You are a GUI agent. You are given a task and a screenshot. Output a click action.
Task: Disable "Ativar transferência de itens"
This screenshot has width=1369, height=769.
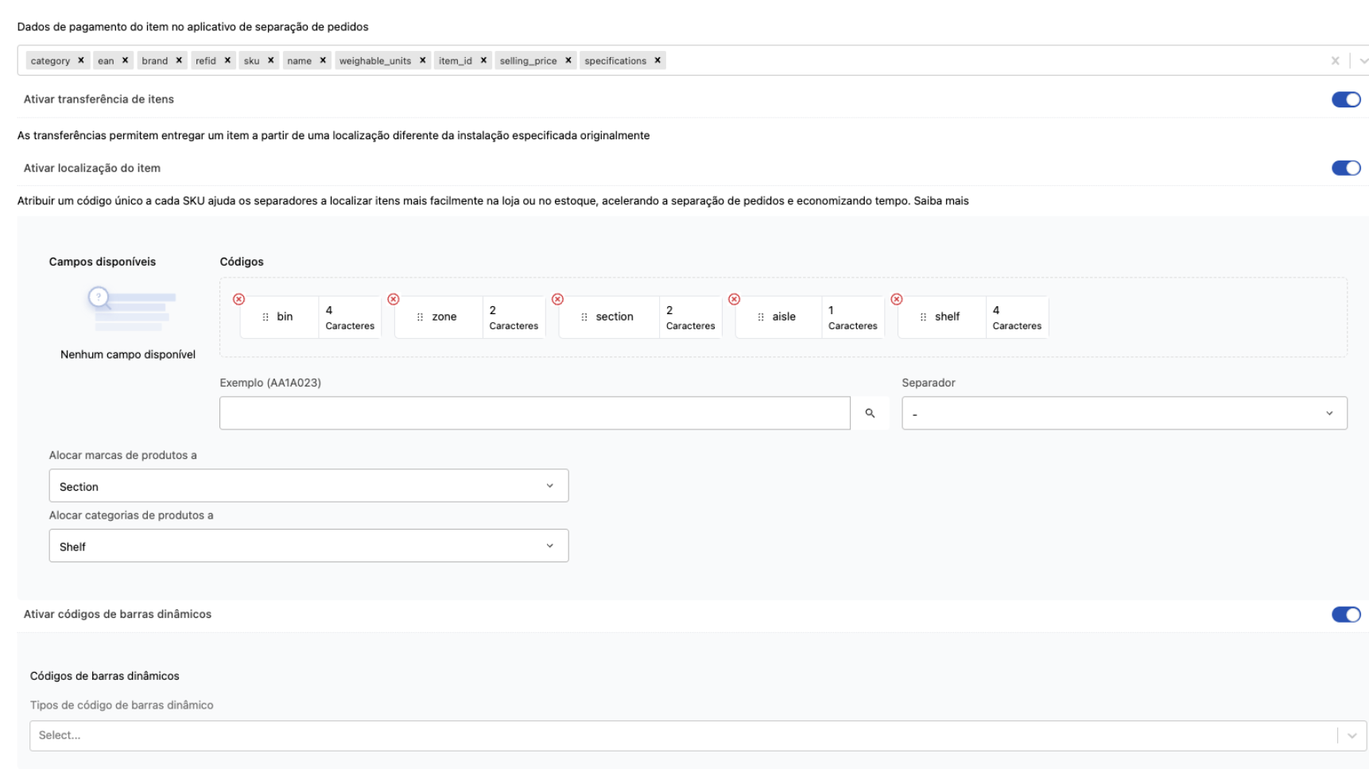point(1346,99)
